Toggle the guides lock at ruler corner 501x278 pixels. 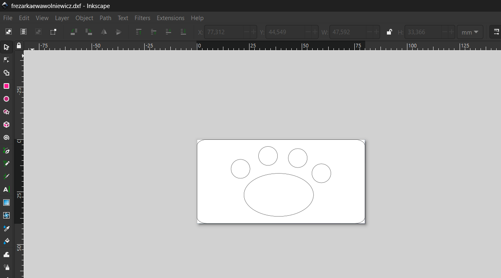18,45
